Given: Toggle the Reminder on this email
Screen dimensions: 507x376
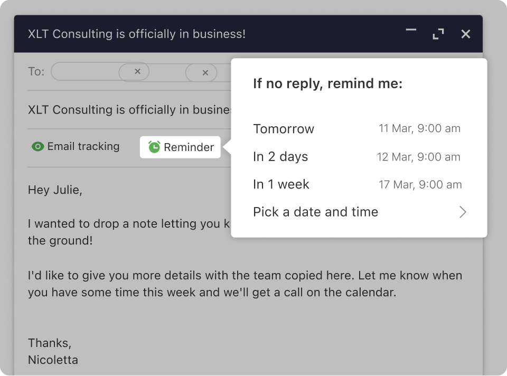Looking at the screenshot, I should 180,147.
